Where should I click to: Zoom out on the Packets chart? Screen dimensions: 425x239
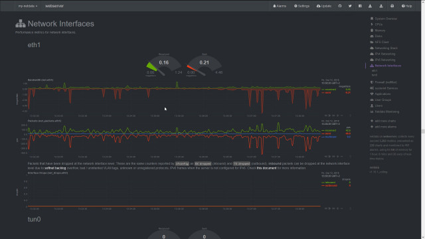[342, 157]
